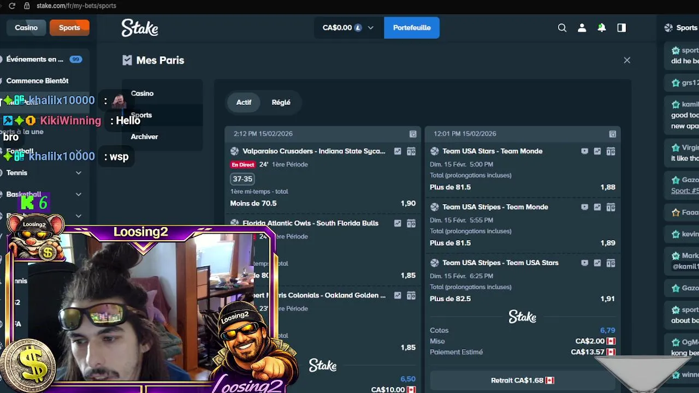Expand the Basketball sidebar section
Viewport: 699px width, 393px height.
(78, 194)
